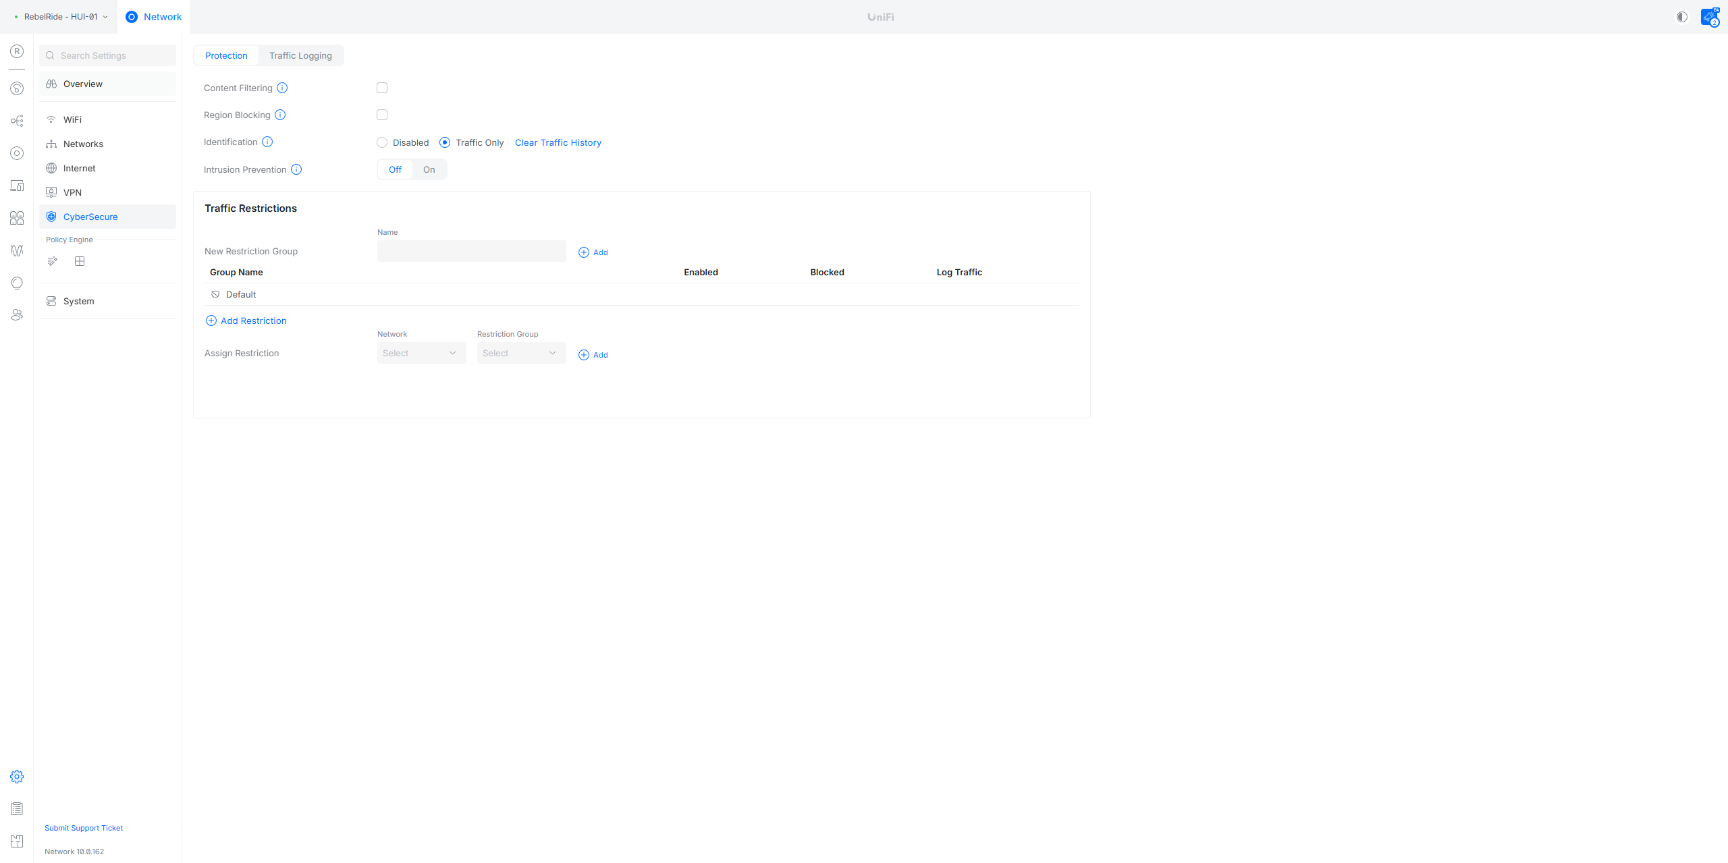
Task: Toggle the dark mode theme icon
Action: pos(1681,17)
